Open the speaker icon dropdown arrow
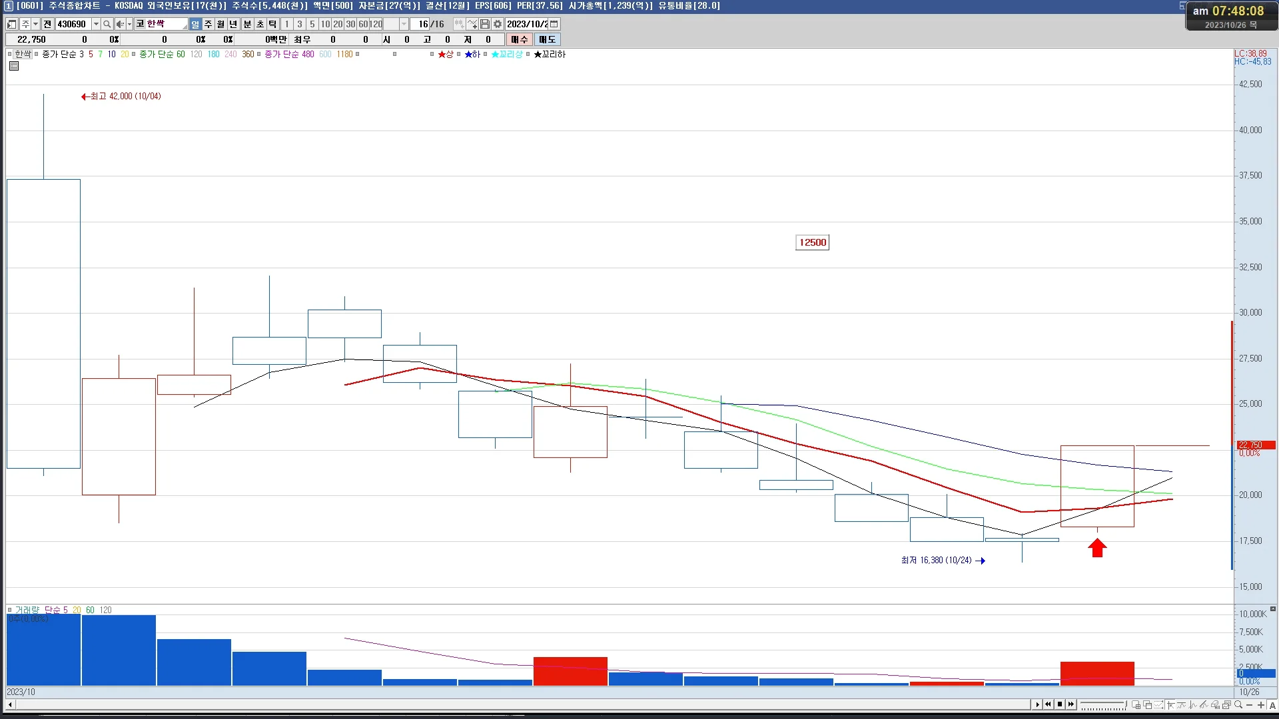Screen dimensions: 1279x719 click(x=129, y=24)
